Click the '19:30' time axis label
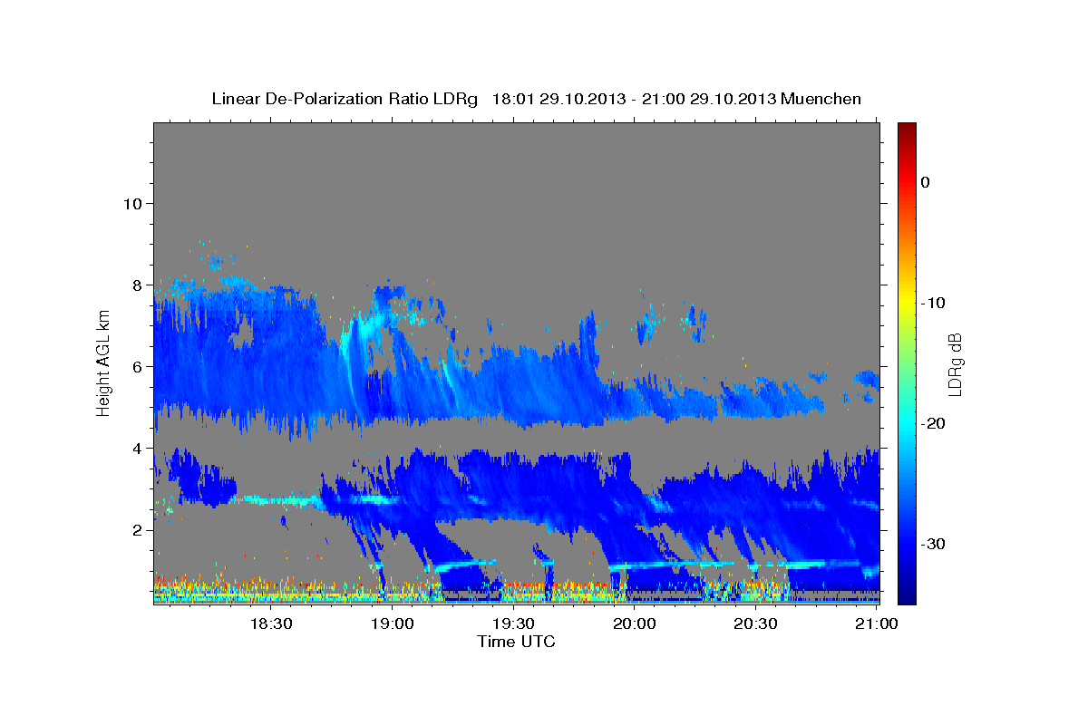This screenshot has height=725, width=1088. [x=513, y=623]
